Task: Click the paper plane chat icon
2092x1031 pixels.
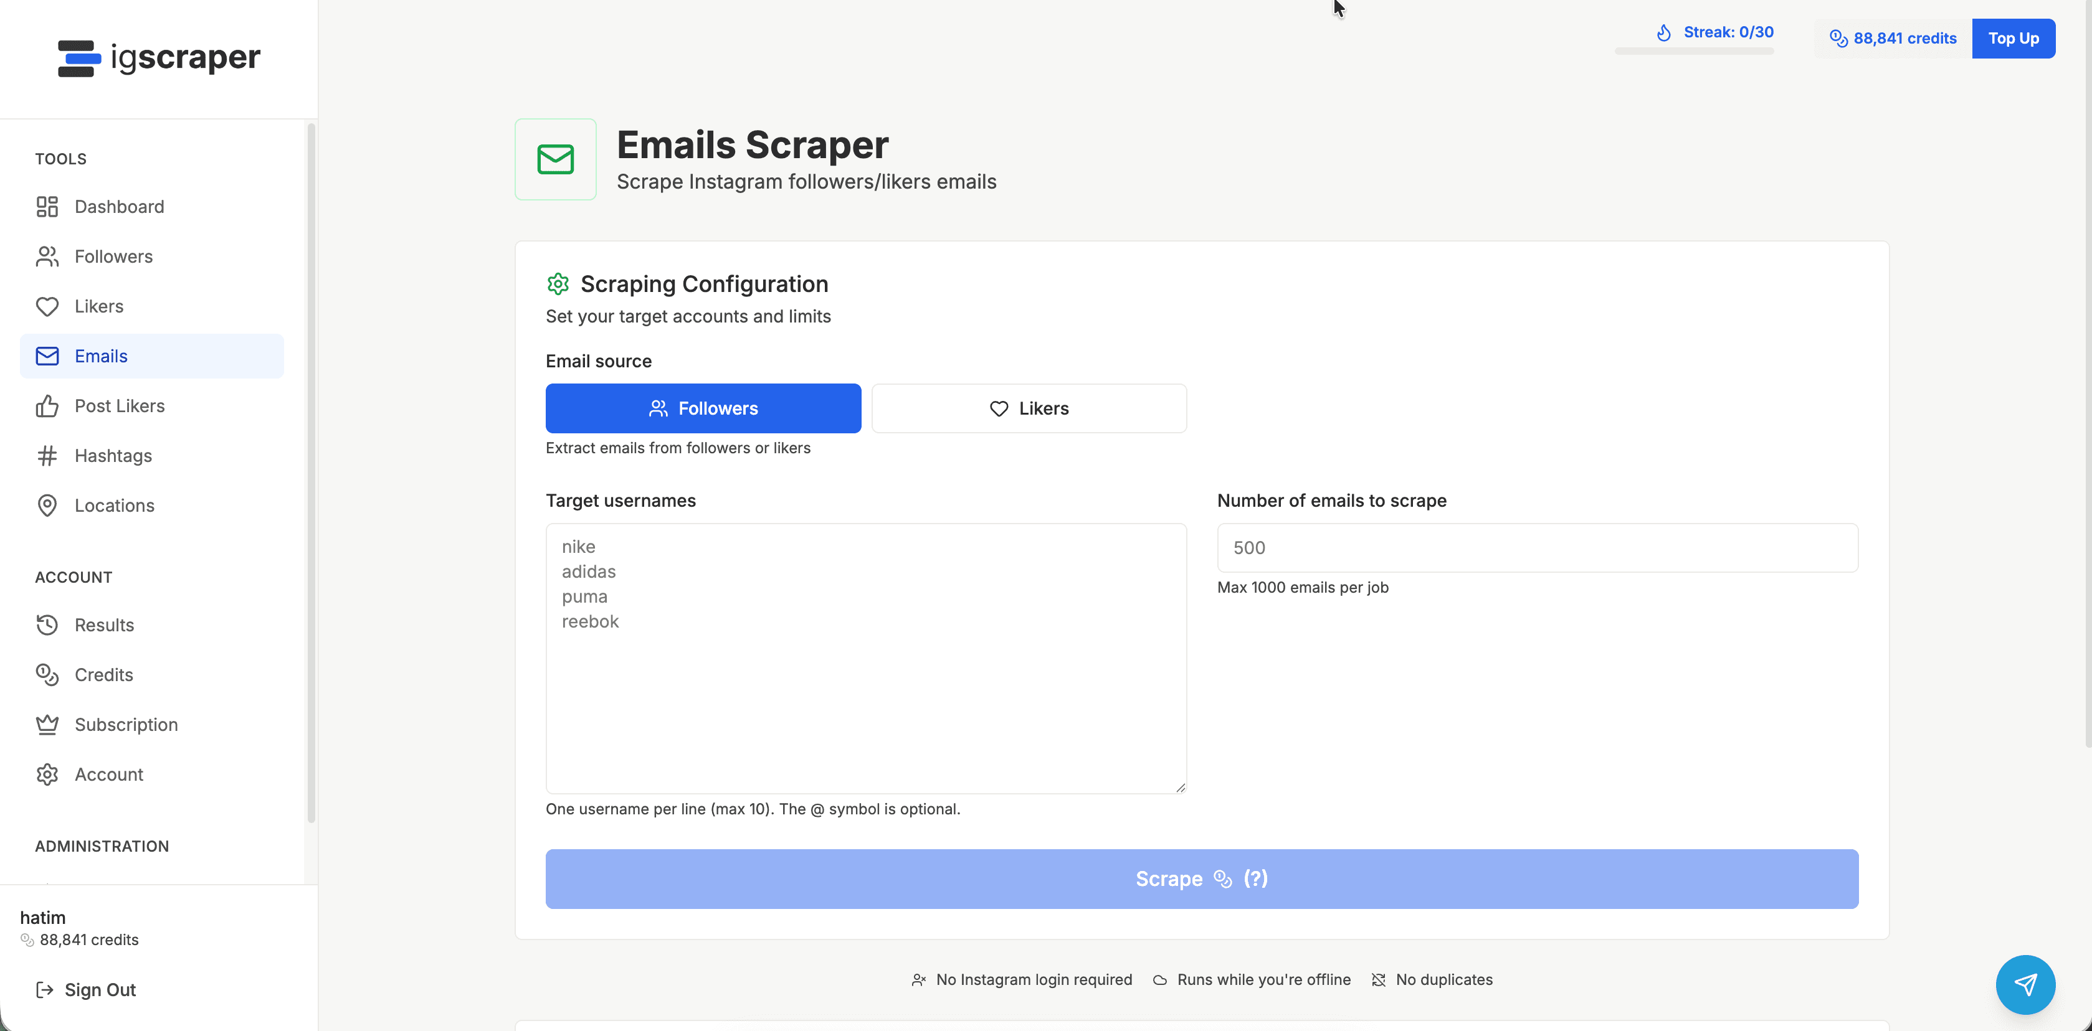Action: coord(2025,985)
